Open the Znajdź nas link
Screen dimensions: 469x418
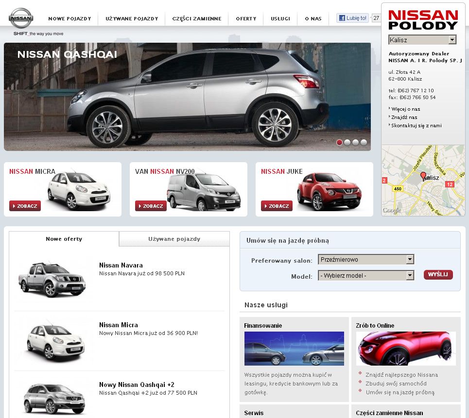point(404,117)
